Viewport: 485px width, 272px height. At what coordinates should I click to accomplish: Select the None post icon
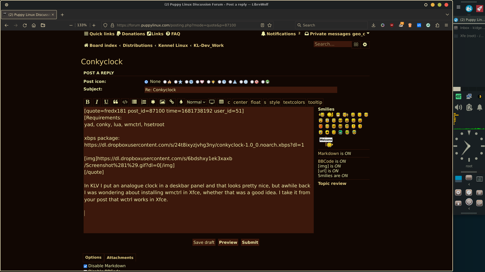146,82
